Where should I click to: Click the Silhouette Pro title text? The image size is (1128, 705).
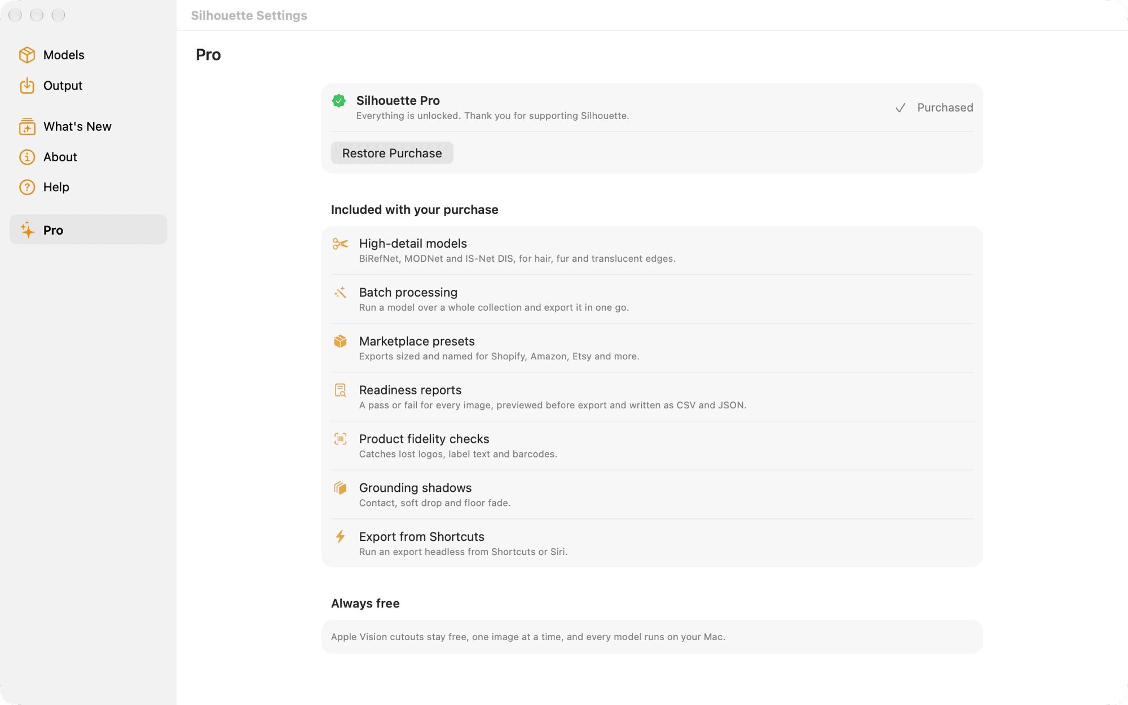(x=398, y=100)
